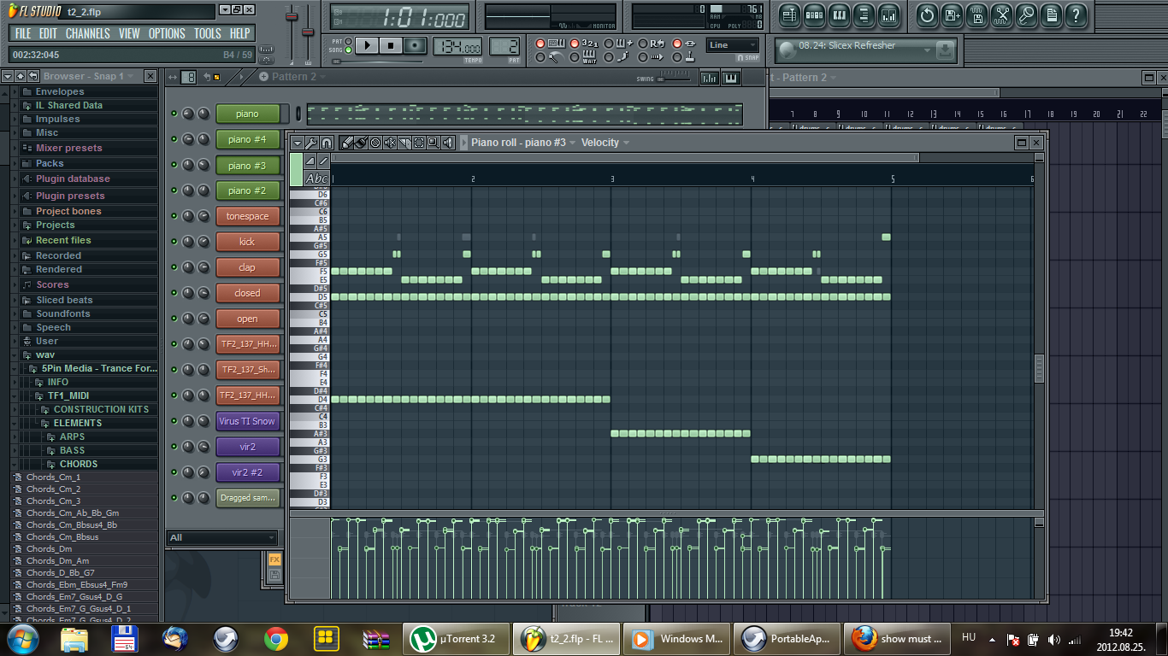Click the Undo history circular arrow icon
Viewport: 1168px width, 656px height.
click(x=927, y=15)
